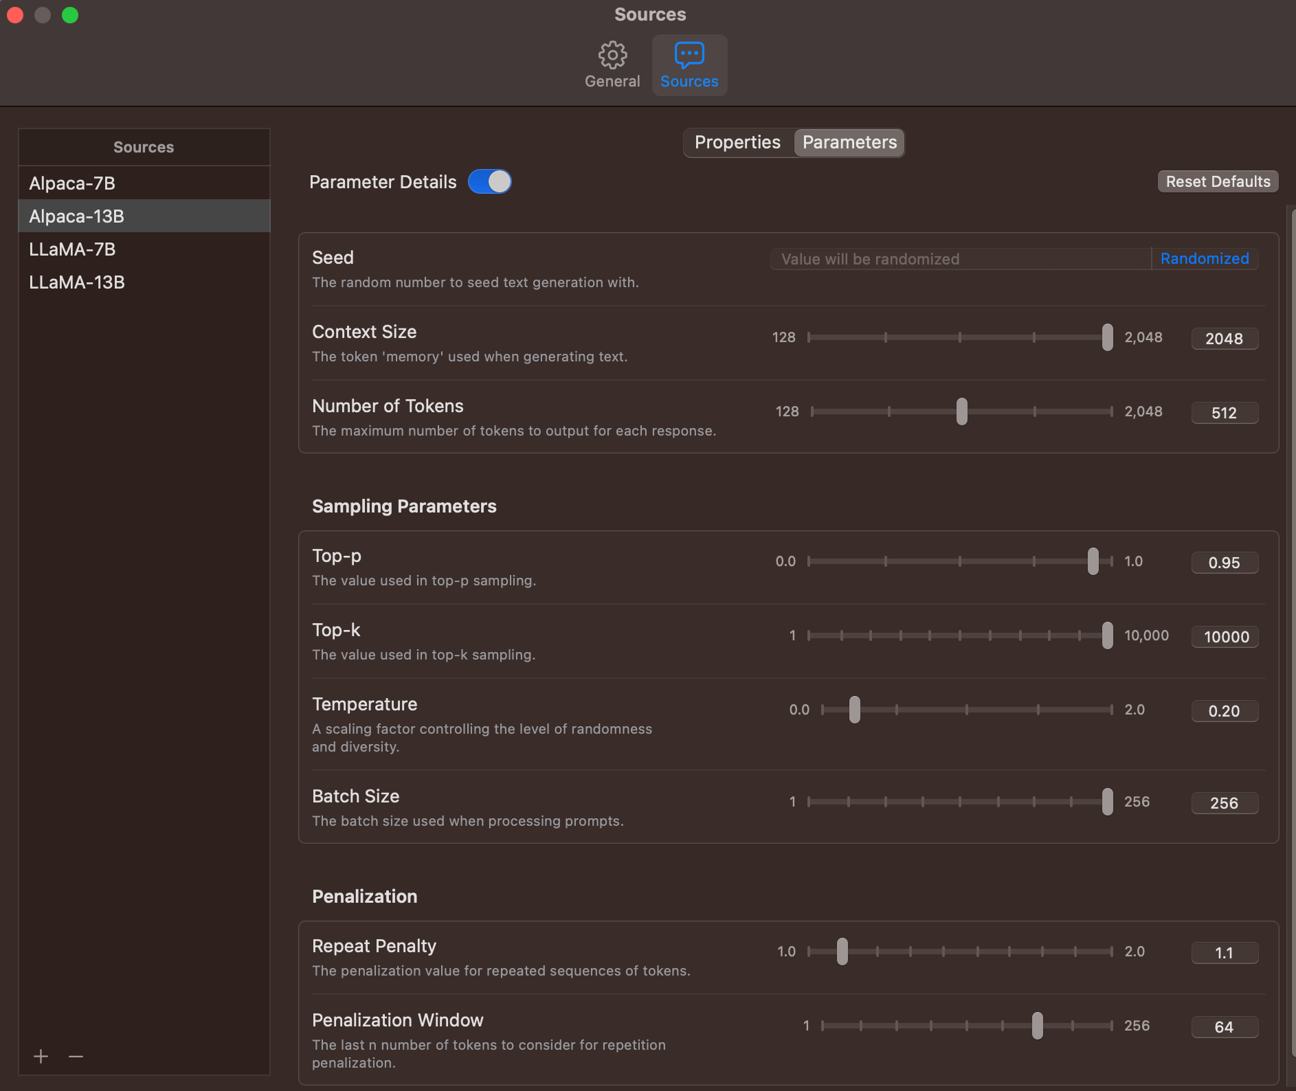The height and width of the screenshot is (1091, 1296).
Task: Select LLaMA-13B in sources list
Action: (x=144, y=282)
